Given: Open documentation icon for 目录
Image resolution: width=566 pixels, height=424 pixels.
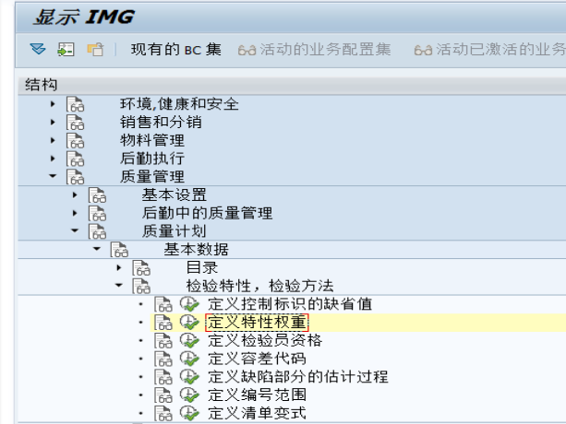Looking at the screenshot, I should (141, 267).
